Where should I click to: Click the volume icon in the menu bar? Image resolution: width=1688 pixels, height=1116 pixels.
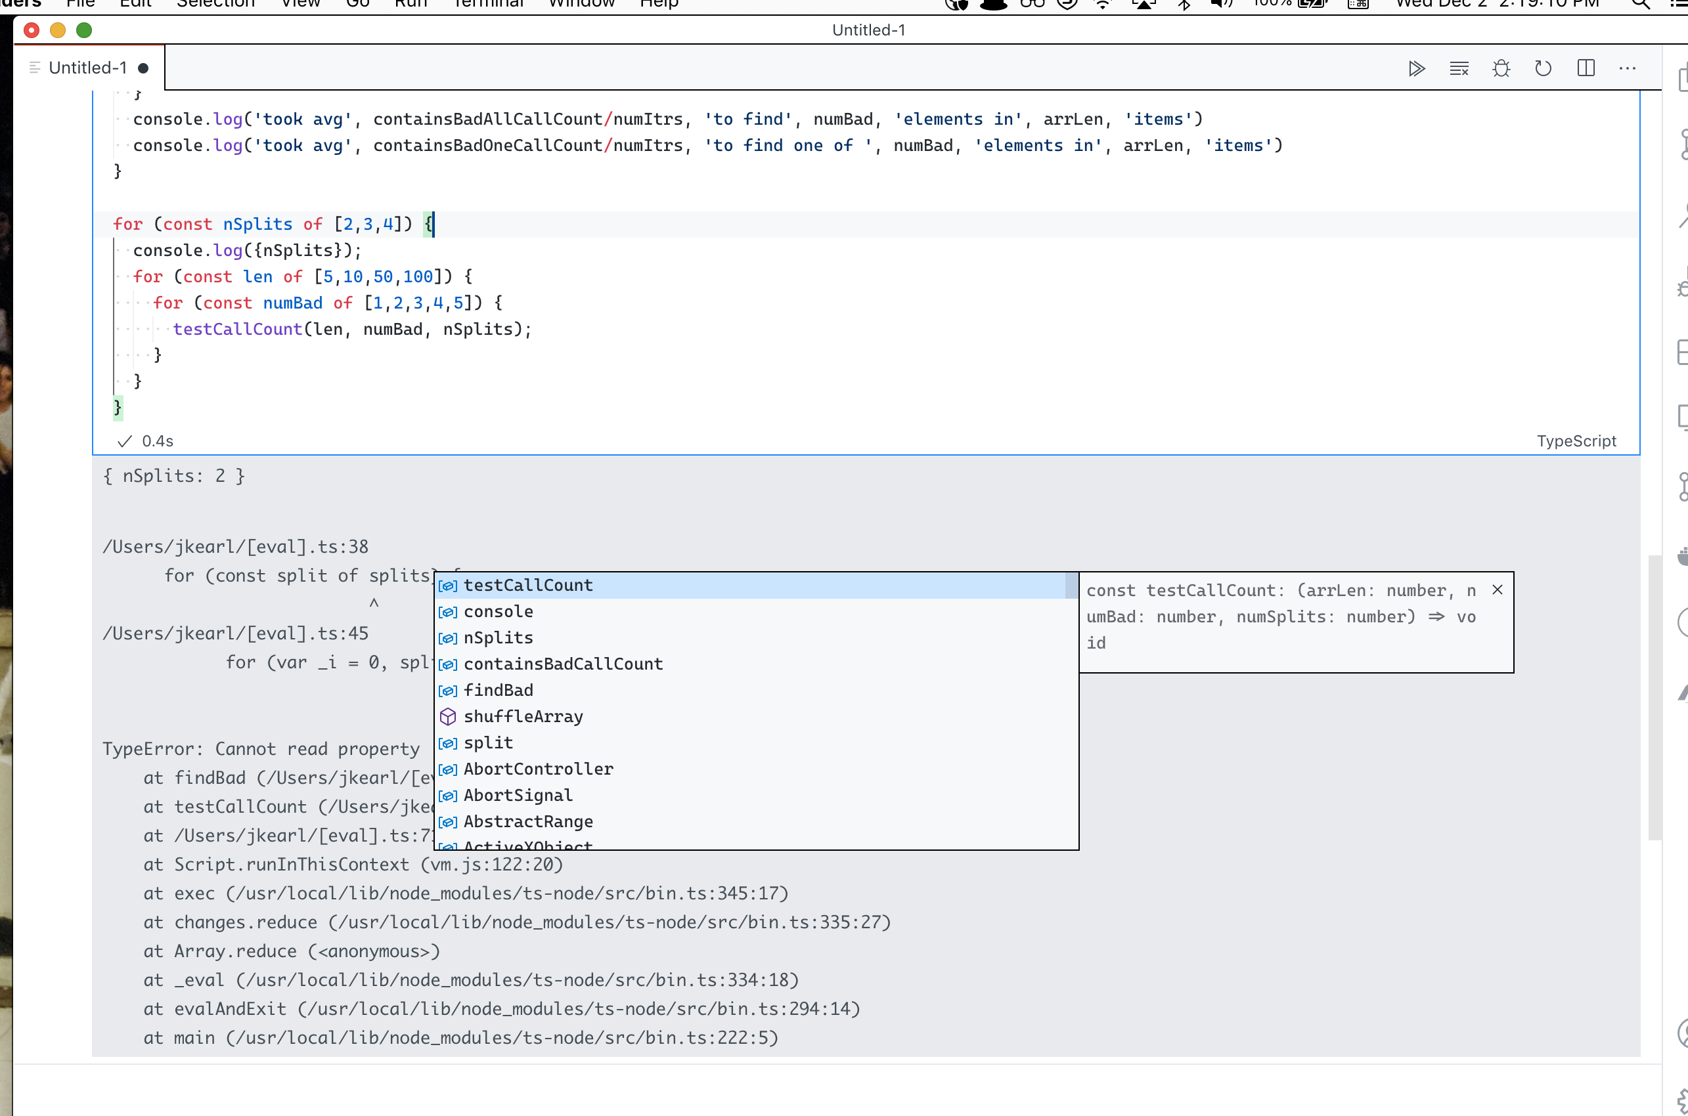coord(1220,5)
